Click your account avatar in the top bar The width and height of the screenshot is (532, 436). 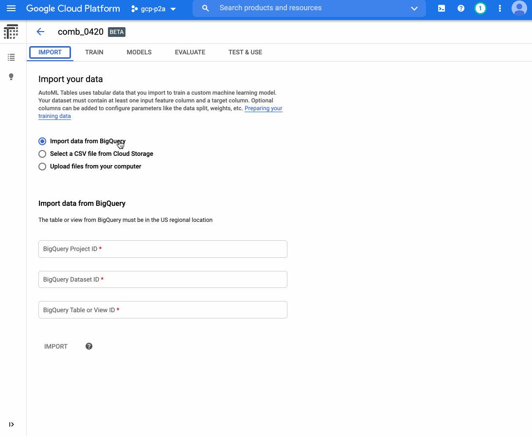[x=519, y=8]
